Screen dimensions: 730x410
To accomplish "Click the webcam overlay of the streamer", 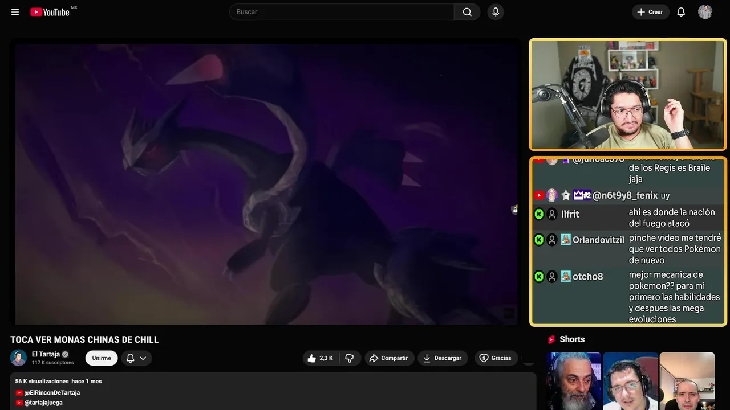I will click(x=628, y=95).
